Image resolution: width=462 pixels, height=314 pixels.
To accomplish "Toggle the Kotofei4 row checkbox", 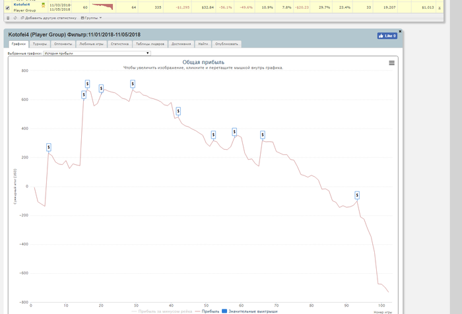I will click(x=8, y=8).
